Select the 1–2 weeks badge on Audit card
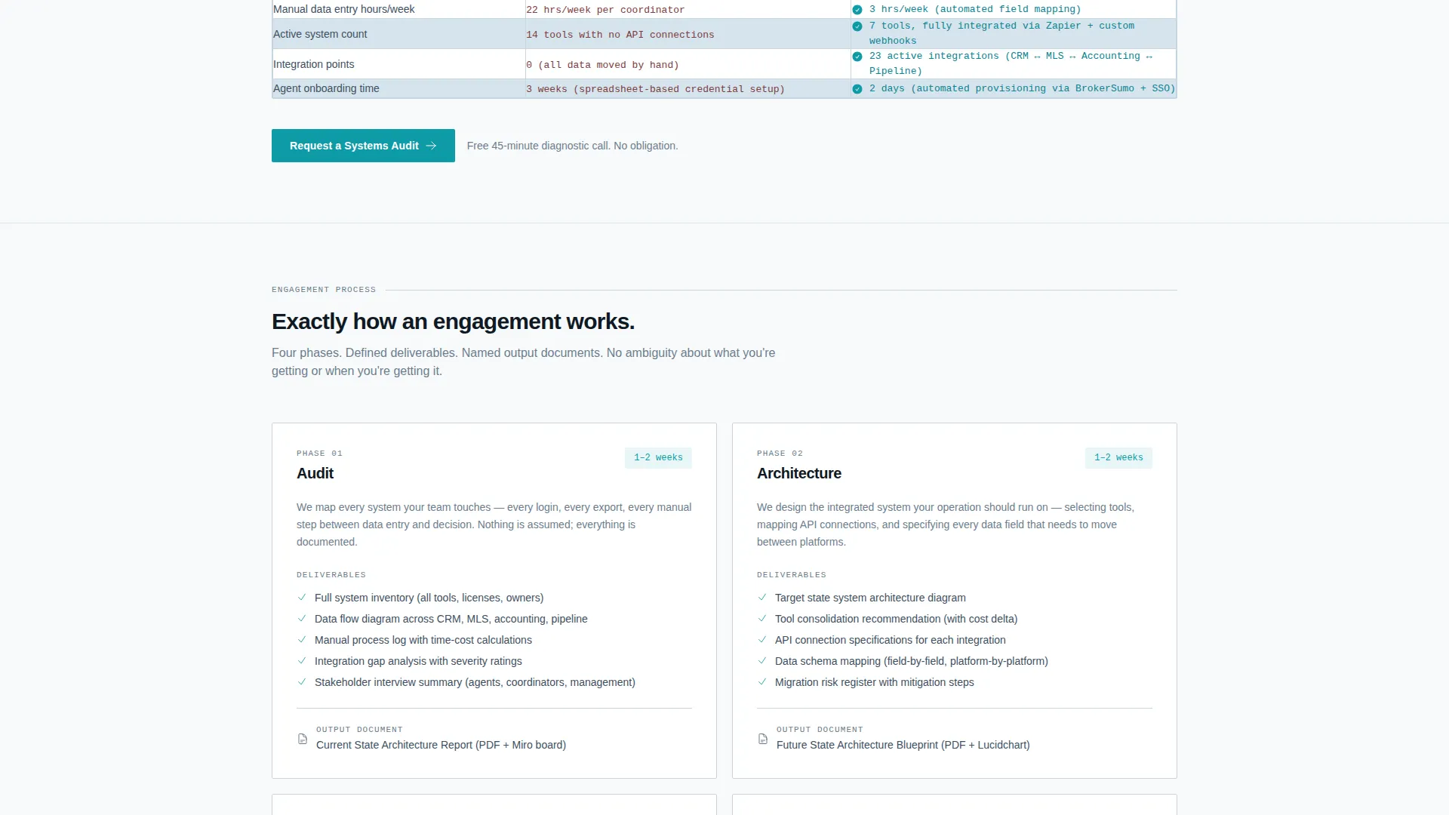The width and height of the screenshot is (1449, 815). point(658,458)
